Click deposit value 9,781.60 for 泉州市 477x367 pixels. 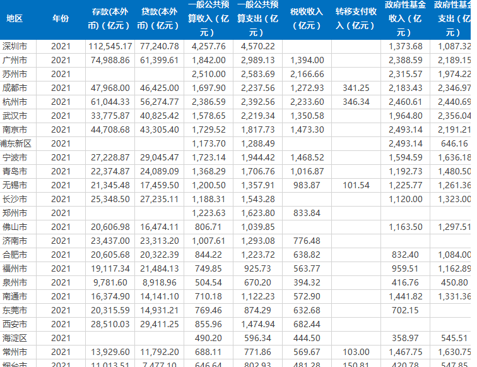(x=110, y=283)
